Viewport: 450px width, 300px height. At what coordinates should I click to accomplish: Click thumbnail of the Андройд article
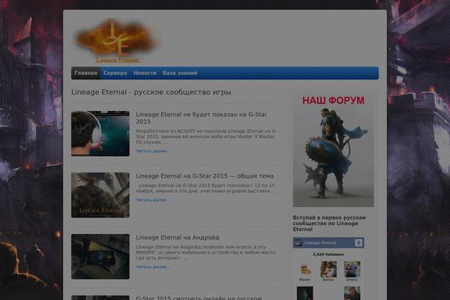click(100, 256)
